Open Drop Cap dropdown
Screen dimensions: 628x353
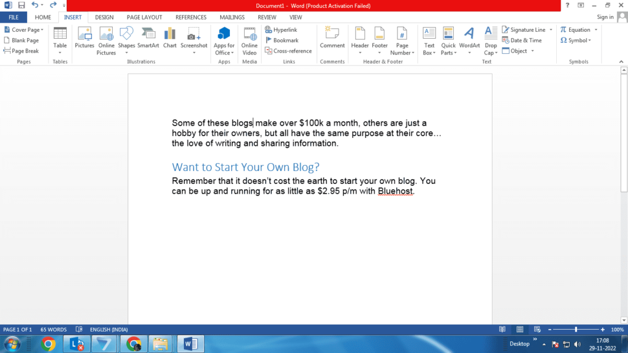491,41
